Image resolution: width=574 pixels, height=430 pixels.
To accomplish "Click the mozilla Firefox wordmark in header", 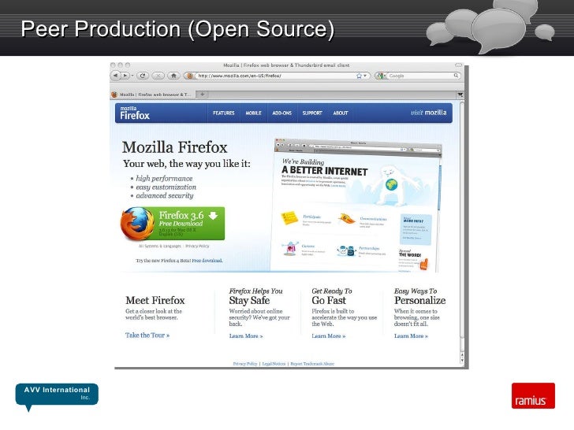I will point(135,113).
